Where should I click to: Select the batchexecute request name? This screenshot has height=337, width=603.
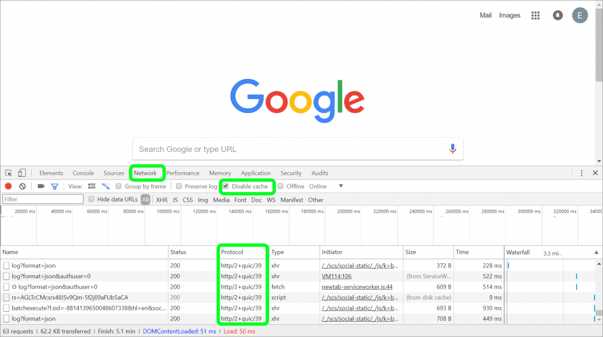88,308
